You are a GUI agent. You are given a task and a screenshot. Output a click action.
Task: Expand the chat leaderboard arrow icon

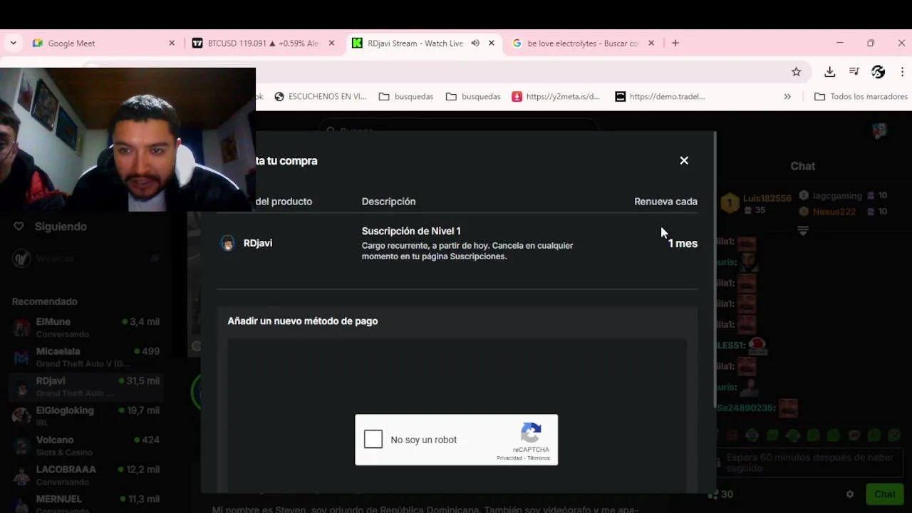[803, 231]
